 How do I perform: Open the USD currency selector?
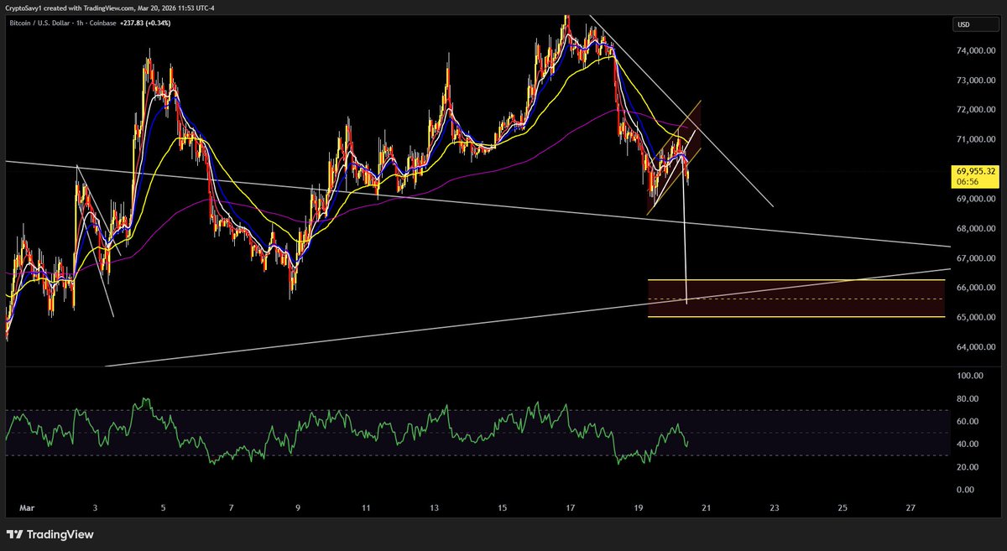[x=974, y=24]
